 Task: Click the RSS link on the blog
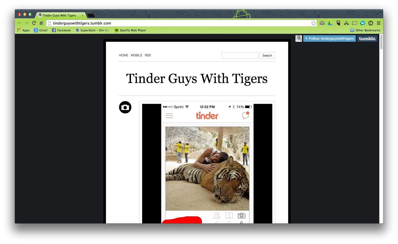point(148,55)
